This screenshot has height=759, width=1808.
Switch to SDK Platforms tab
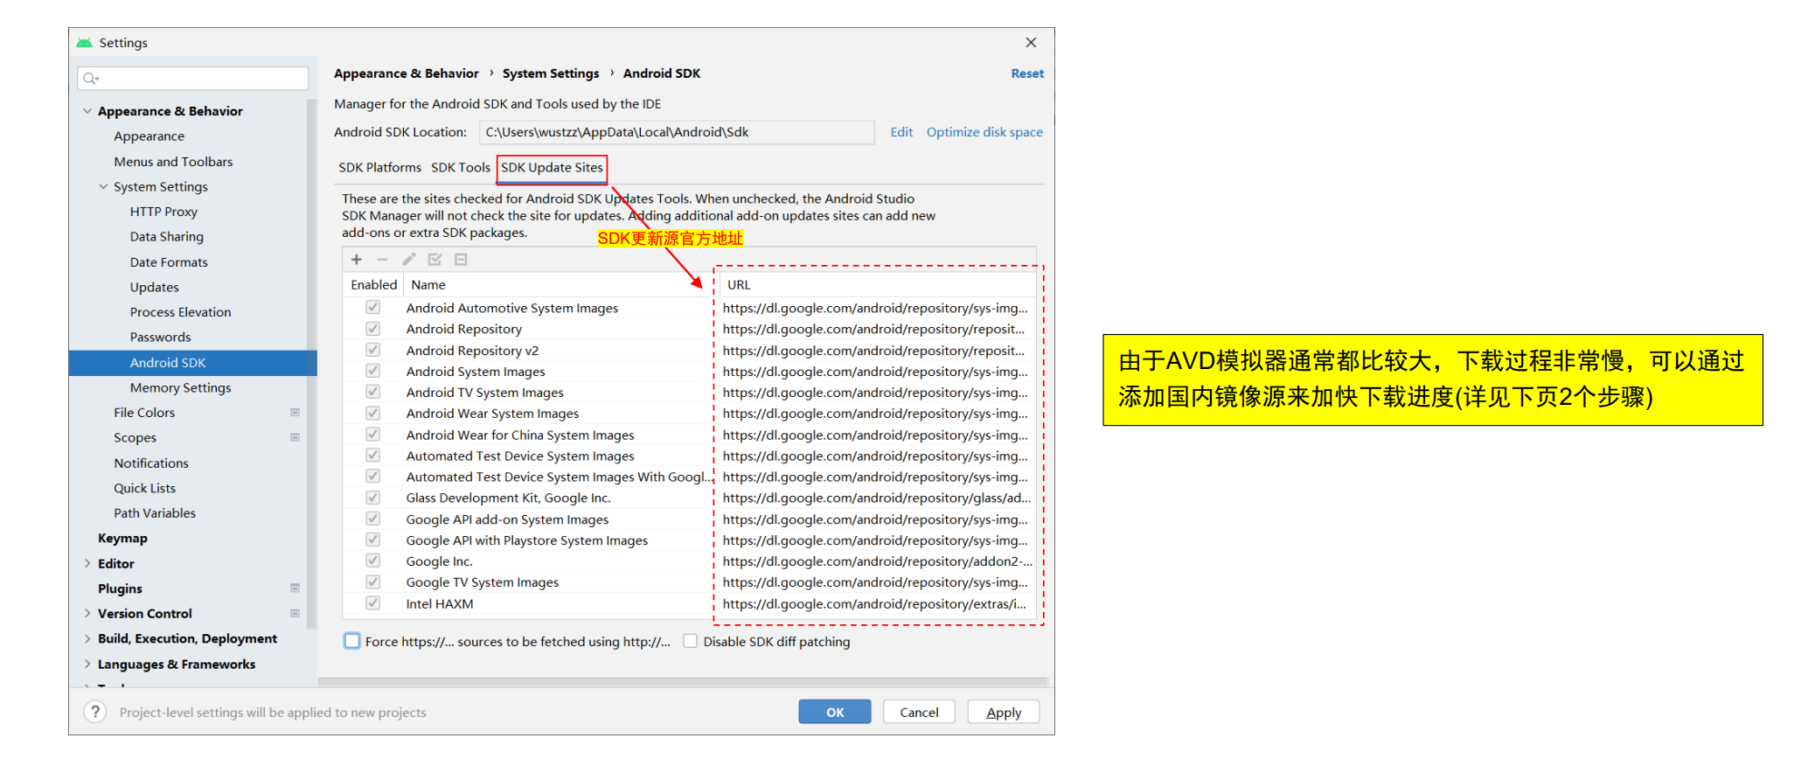click(380, 167)
